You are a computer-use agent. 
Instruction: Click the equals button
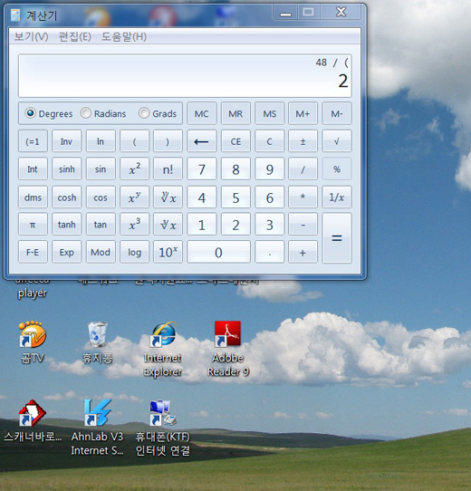point(337,238)
